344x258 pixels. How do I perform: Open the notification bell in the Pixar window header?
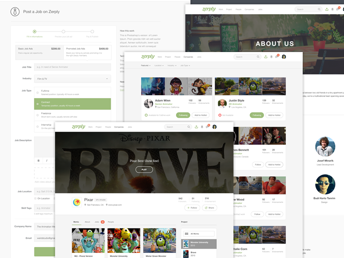point(202,127)
